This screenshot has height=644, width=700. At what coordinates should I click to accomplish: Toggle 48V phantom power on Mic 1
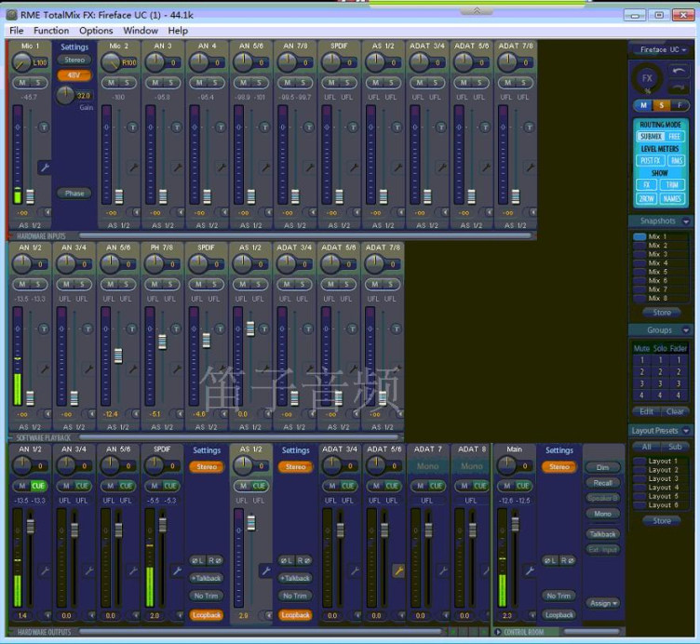pyautogui.click(x=74, y=75)
